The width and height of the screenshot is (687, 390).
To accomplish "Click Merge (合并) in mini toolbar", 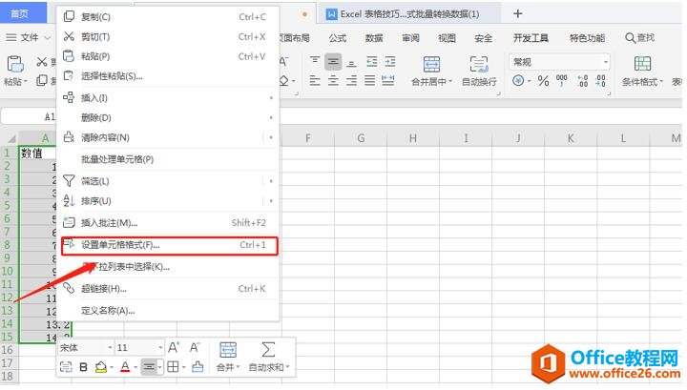I will (x=228, y=358).
